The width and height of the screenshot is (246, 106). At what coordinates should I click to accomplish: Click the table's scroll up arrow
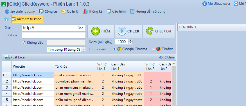pos(173,63)
